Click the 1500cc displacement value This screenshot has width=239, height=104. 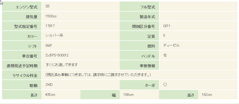point(51,16)
